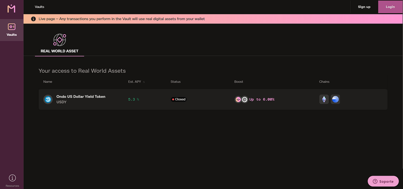This screenshot has height=189, width=403.
Task: Click the Boost column header
Action: (x=239, y=82)
